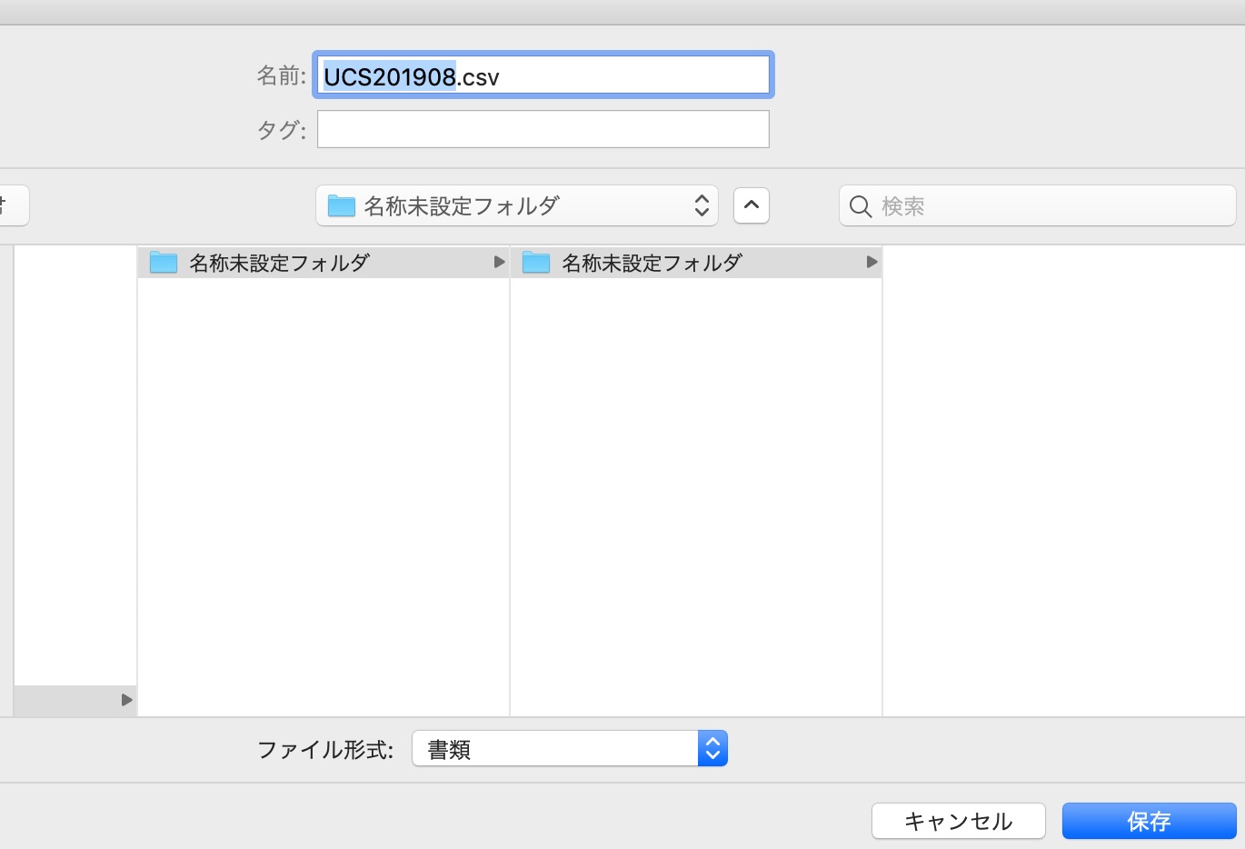Click the folder icon in the second column
The height and width of the screenshot is (849, 1245).
click(536, 263)
